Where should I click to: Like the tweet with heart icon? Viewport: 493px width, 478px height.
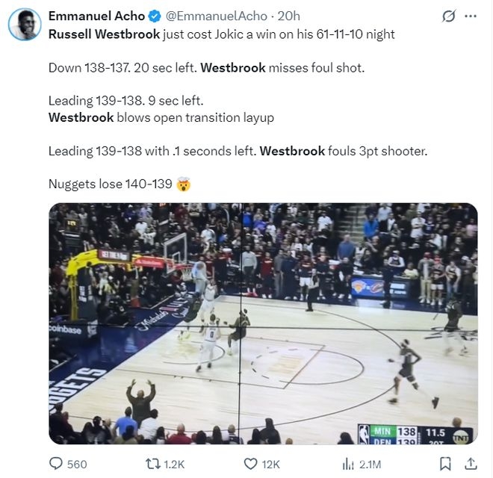250,464
